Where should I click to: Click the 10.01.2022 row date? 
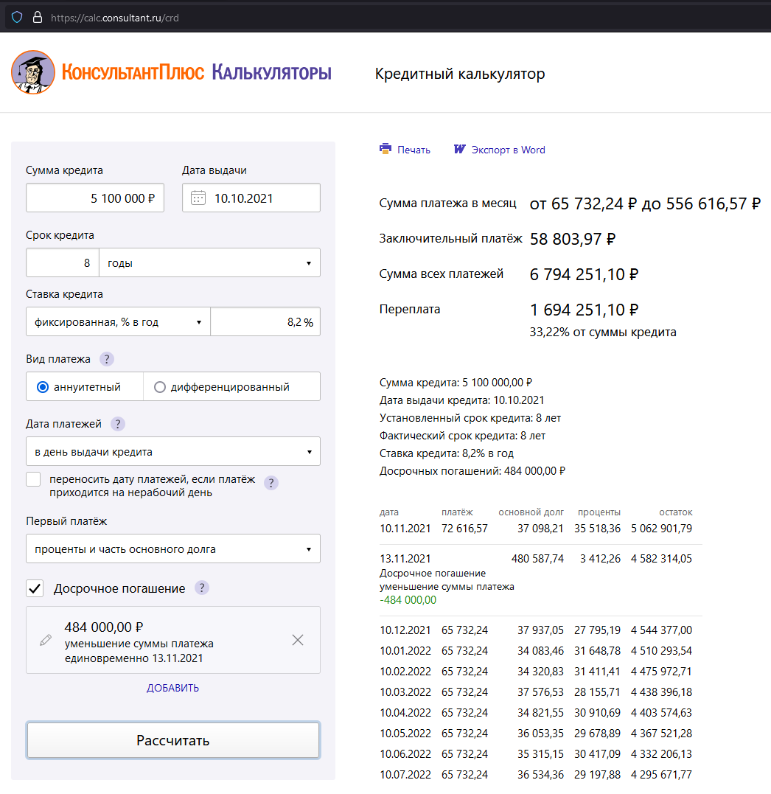(x=405, y=651)
